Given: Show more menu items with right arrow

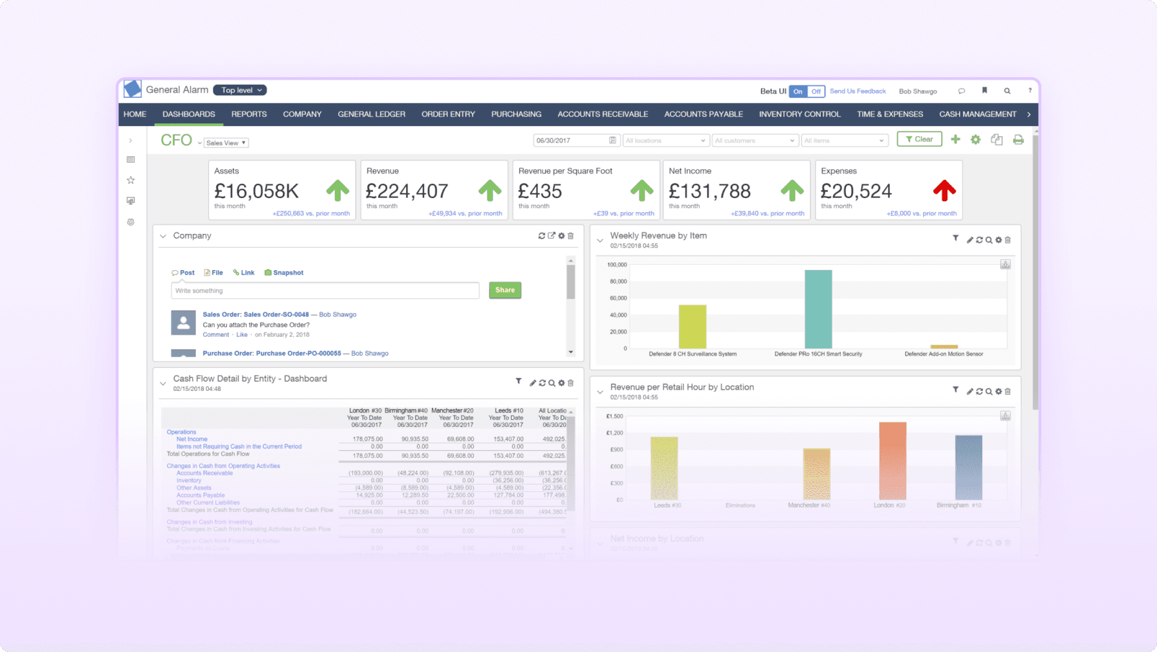Looking at the screenshot, I should tap(1029, 114).
